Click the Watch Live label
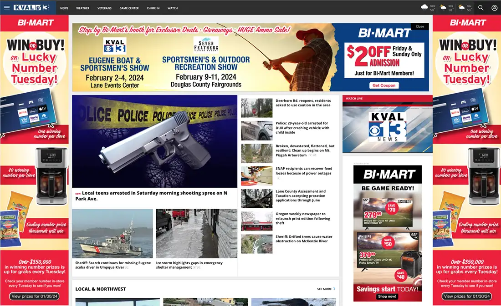Screen dimensions: 501x306 pyautogui.click(x=354, y=99)
